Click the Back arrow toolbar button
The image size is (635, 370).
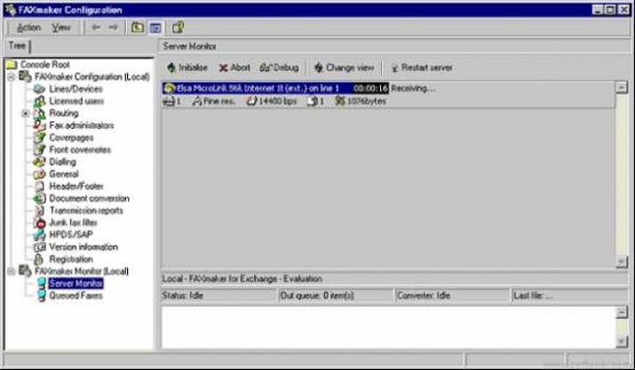click(95, 27)
